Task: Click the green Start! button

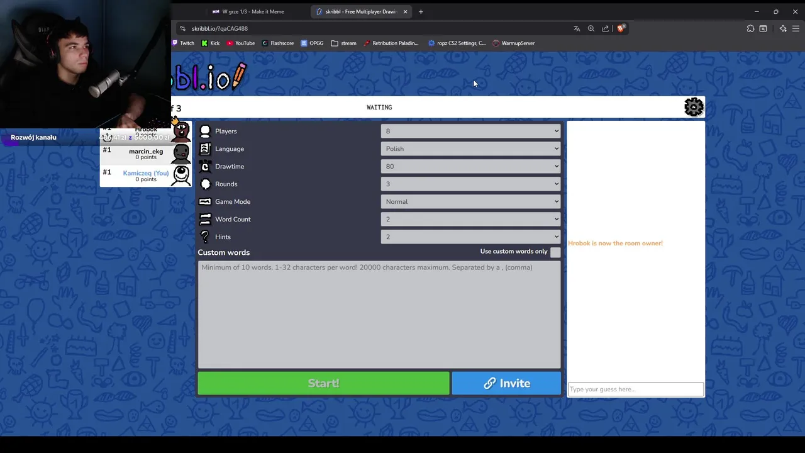Action: [323, 383]
